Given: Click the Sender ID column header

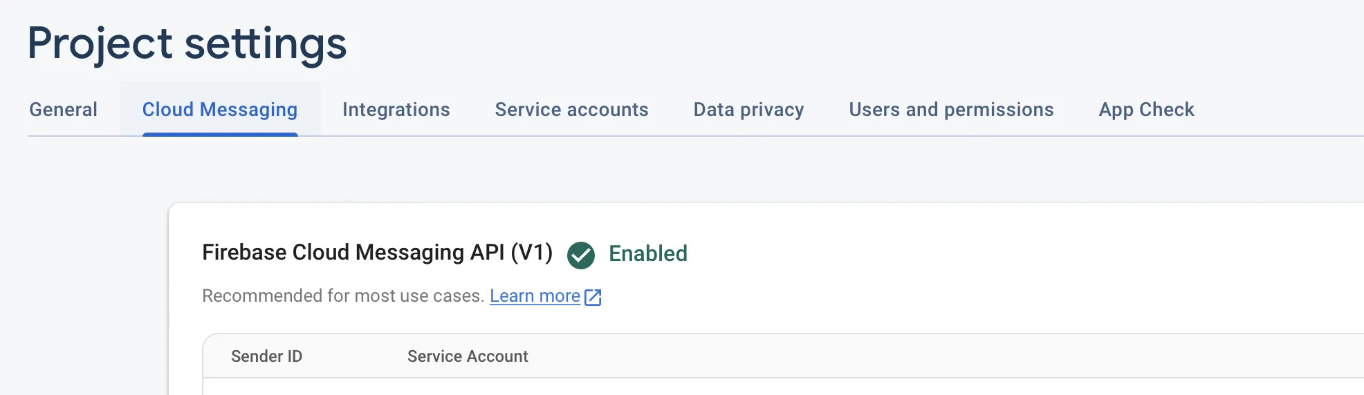Looking at the screenshot, I should [x=266, y=356].
